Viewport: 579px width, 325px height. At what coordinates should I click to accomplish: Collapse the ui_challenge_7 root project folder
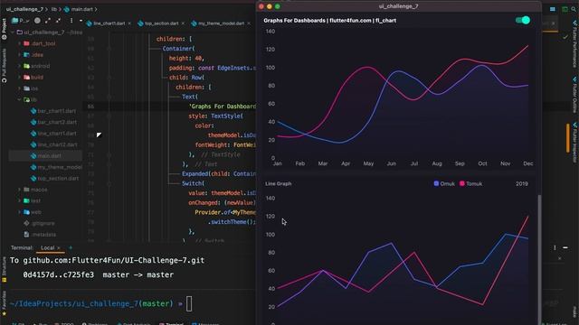click(13, 32)
